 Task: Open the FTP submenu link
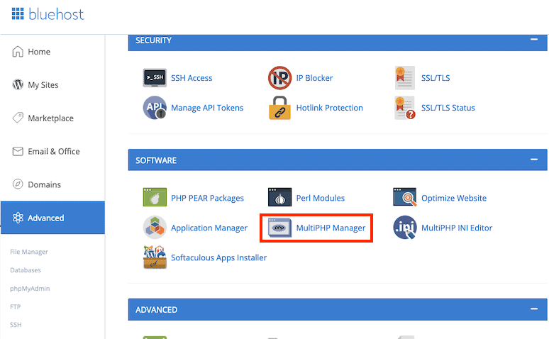(x=16, y=307)
